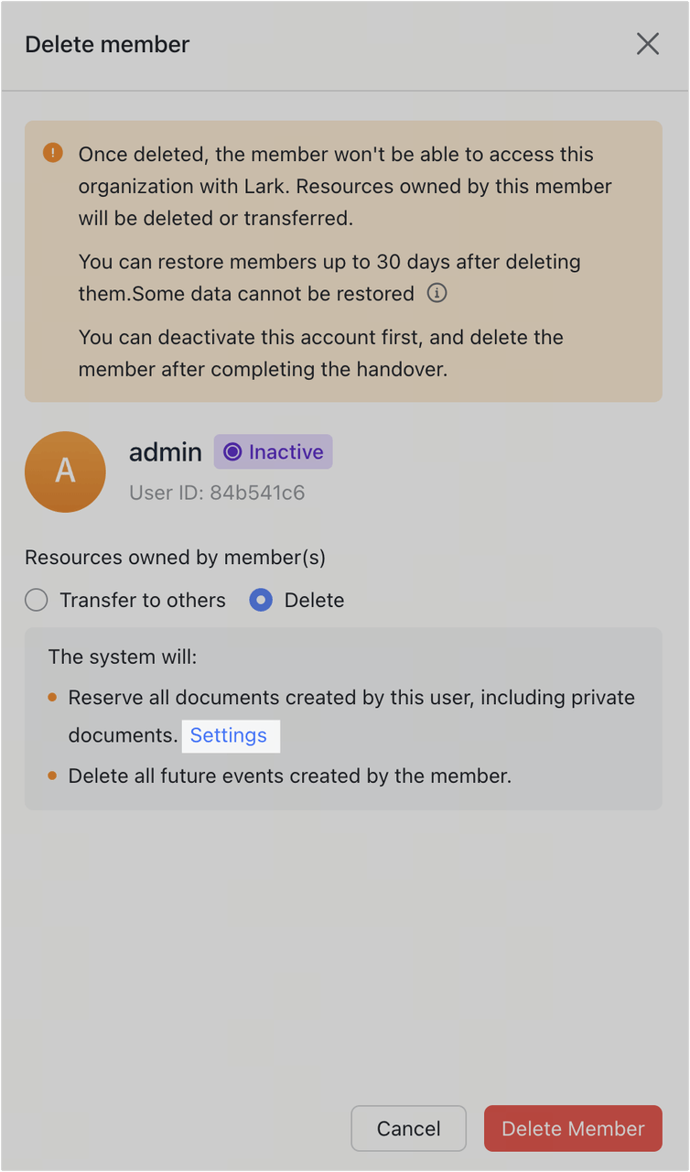This screenshot has width=690, height=1172.
Task: Click admin's circular avatar with letter A
Action: tap(65, 472)
